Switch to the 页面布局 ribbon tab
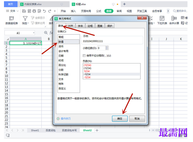Image resolution: width=193 pixels, height=142 pixels. 86,11
